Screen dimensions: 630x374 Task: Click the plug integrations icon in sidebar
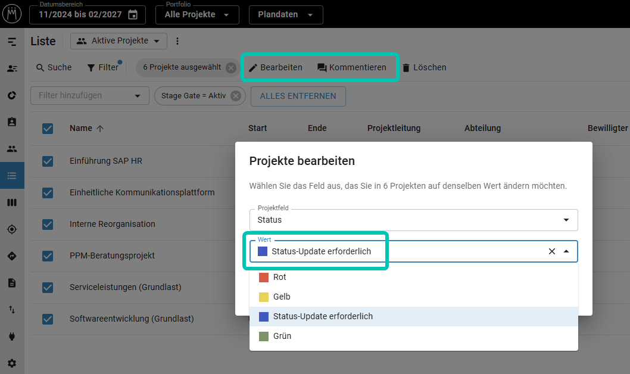(x=12, y=336)
